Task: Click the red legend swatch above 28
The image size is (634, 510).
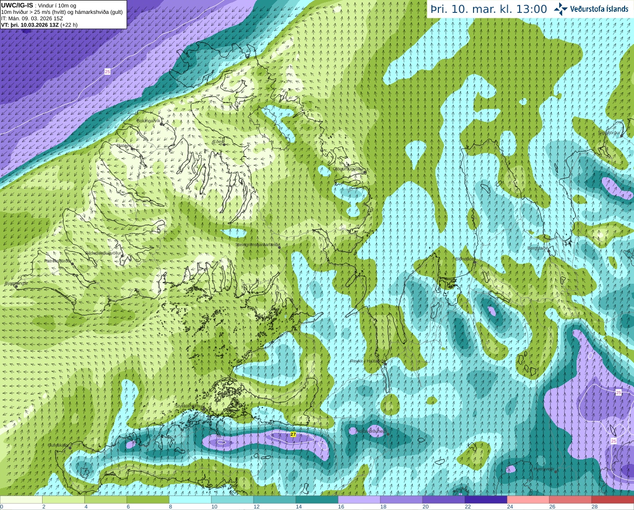Action: point(613,499)
